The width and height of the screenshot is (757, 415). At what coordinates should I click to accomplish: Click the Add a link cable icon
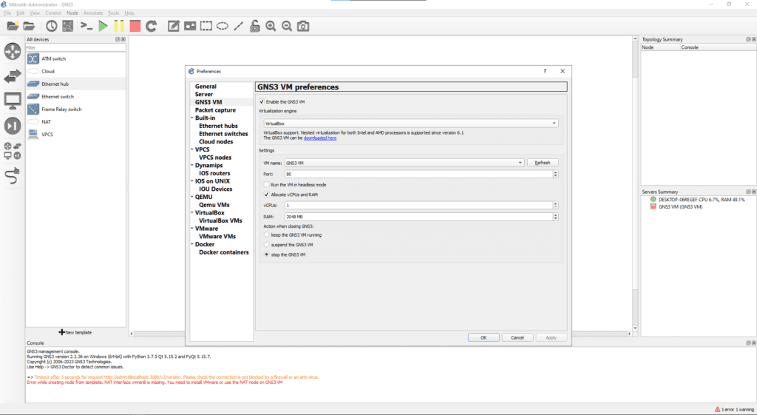tap(13, 176)
